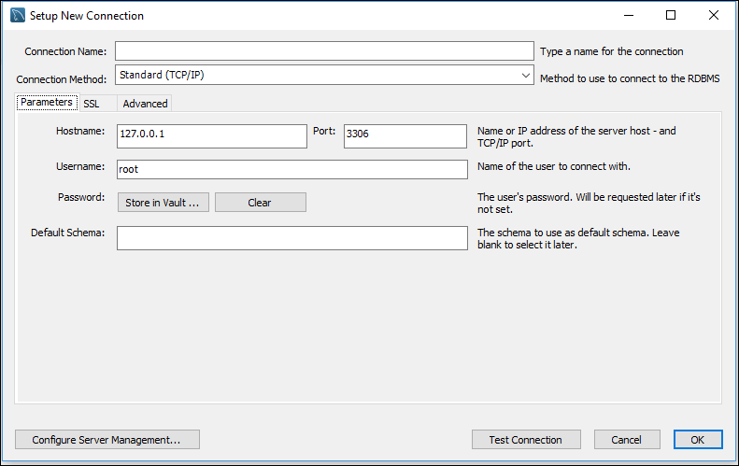Screen dimensions: 739x466
Task: Click the 'Method to use to connect' hint
Action: pos(630,78)
